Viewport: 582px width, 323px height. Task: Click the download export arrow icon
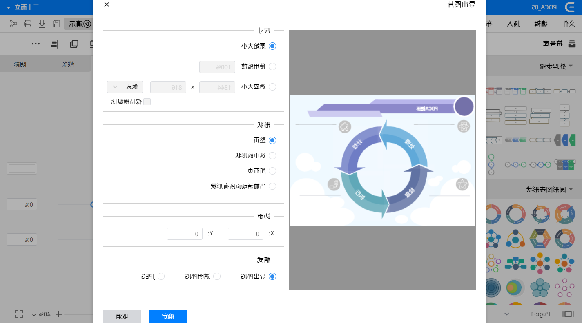(42, 24)
